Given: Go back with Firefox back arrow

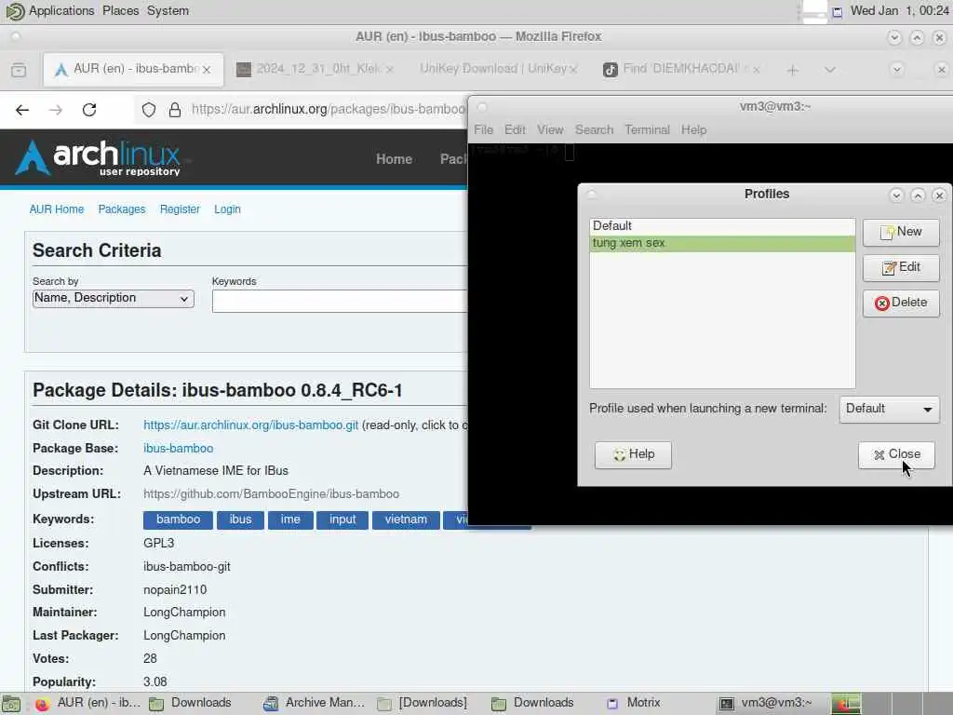Looking at the screenshot, I should point(22,110).
